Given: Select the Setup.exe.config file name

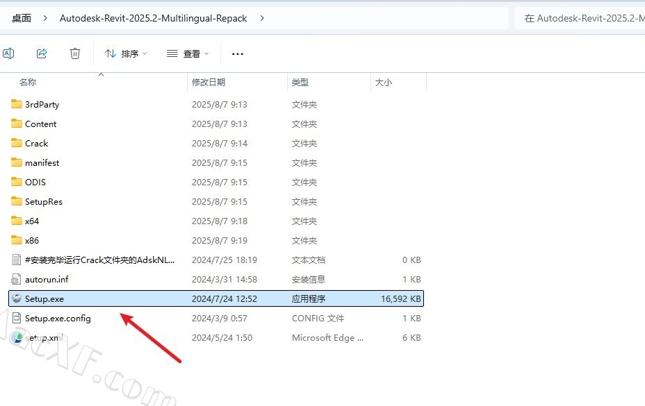Looking at the screenshot, I should click(x=58, y=319).
